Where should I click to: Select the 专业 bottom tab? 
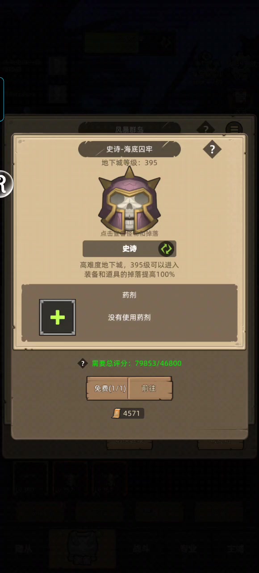188,549
